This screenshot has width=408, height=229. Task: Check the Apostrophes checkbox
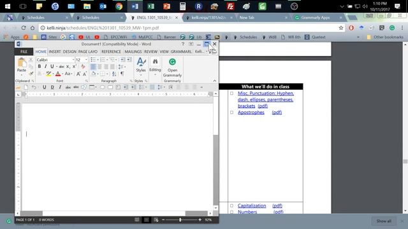(231, 112)
